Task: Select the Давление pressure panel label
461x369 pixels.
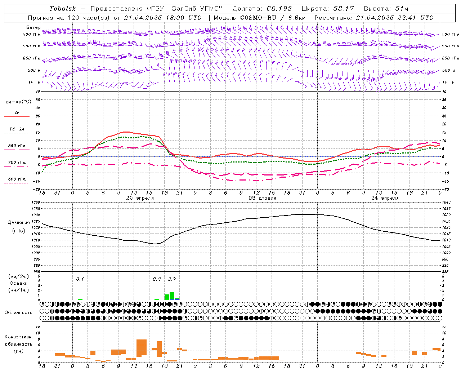Action: pos(19,222)
